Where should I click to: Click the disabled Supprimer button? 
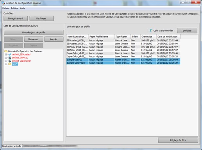click(x=13, y=45)
